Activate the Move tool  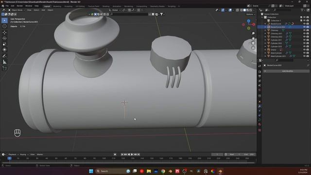4,33
